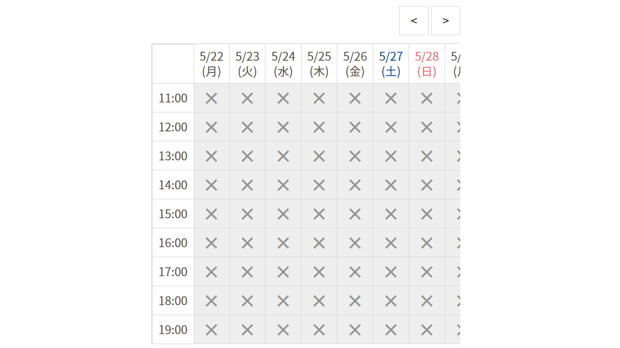The height and width of the screenshot is (348, 620).
Task: Click the 19:00 time row label
Action: tap(173, 330)
